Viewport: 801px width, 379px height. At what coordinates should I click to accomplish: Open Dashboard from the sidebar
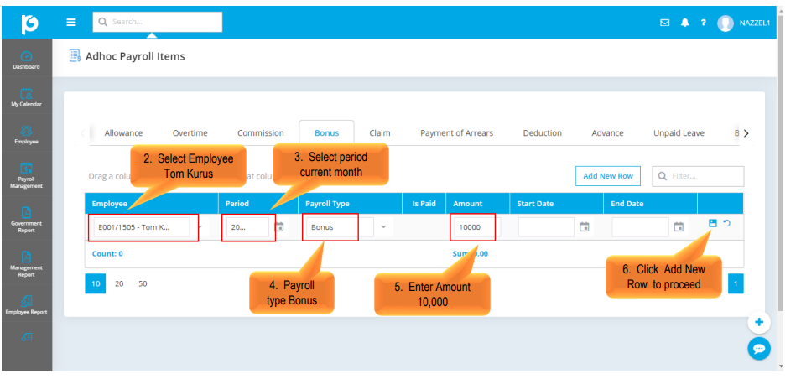(x=26, y=60)
